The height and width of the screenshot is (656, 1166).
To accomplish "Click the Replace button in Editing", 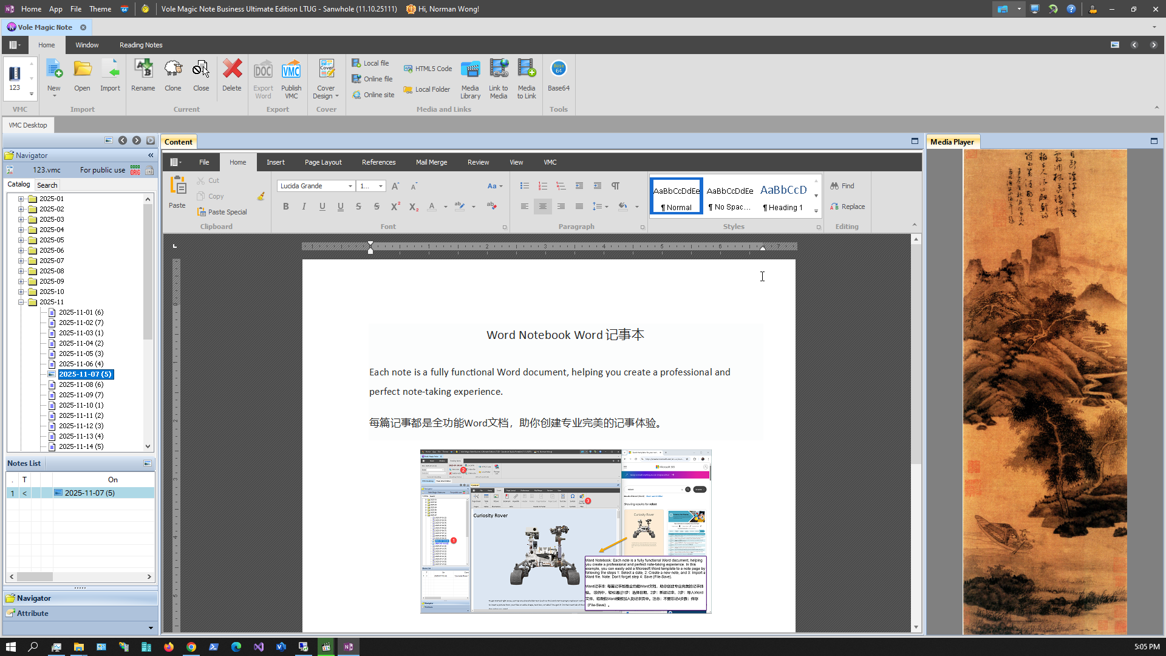I will pos(847,207).
